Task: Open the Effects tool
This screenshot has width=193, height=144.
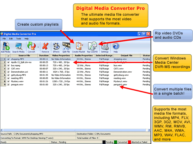Action: (x=56, y=47)
